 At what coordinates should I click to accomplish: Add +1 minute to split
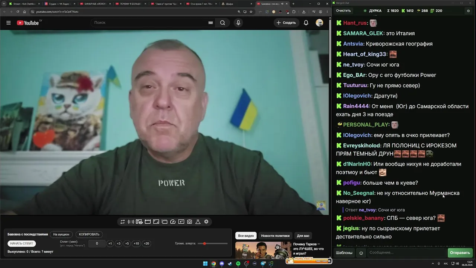click(110, 243)
